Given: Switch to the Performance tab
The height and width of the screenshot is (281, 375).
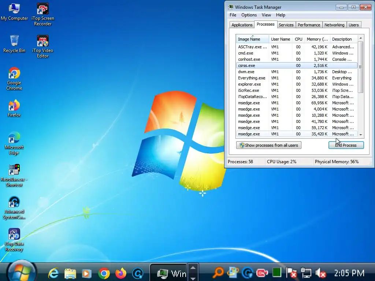Looking at the screenshot, I should [309, 25].
